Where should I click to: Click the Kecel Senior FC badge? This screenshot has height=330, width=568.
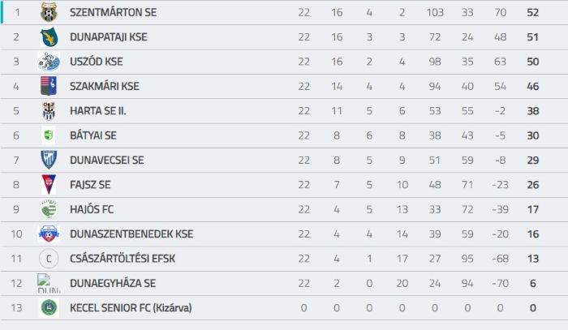coord(49,307)
